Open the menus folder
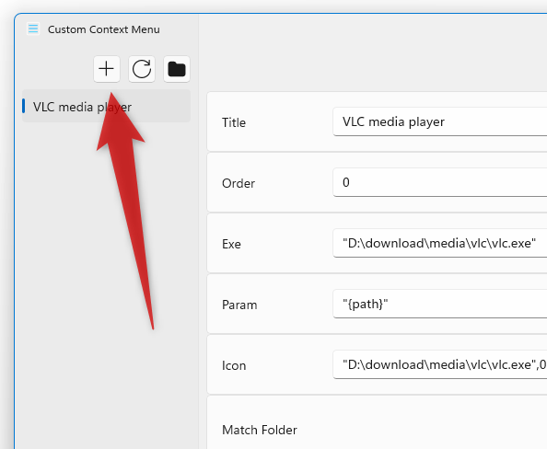Image resolution: width=547 pixels, height=449 pixels. (177, 69)
